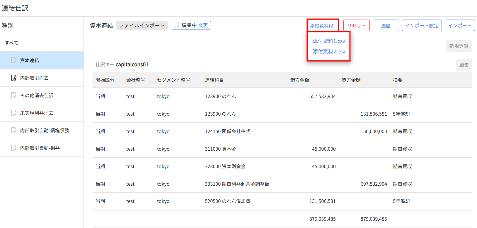This screenshot has width=477, height=228.
Task: Click the インポート button
Action: coord(459,25)
